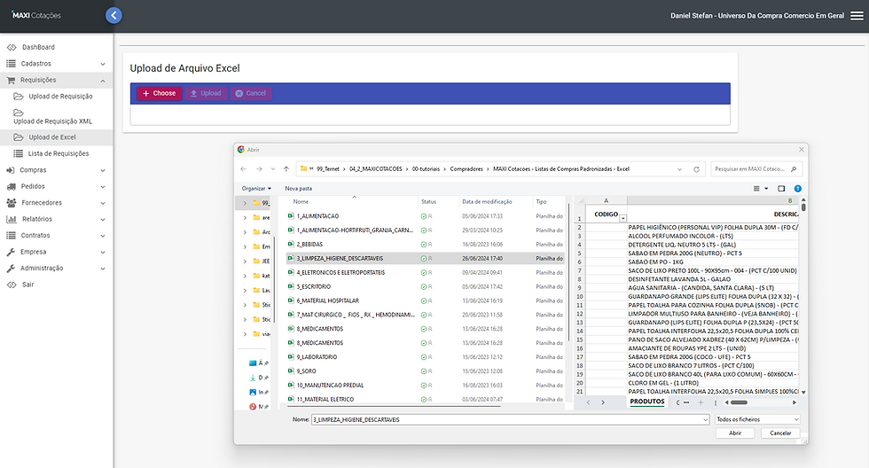
Task: Toggle the preview pane icon
Action: [781, 189]
